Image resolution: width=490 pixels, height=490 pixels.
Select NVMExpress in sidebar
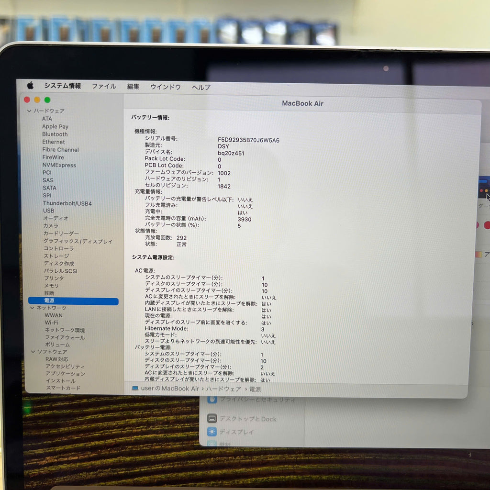(x=59, y=165)
